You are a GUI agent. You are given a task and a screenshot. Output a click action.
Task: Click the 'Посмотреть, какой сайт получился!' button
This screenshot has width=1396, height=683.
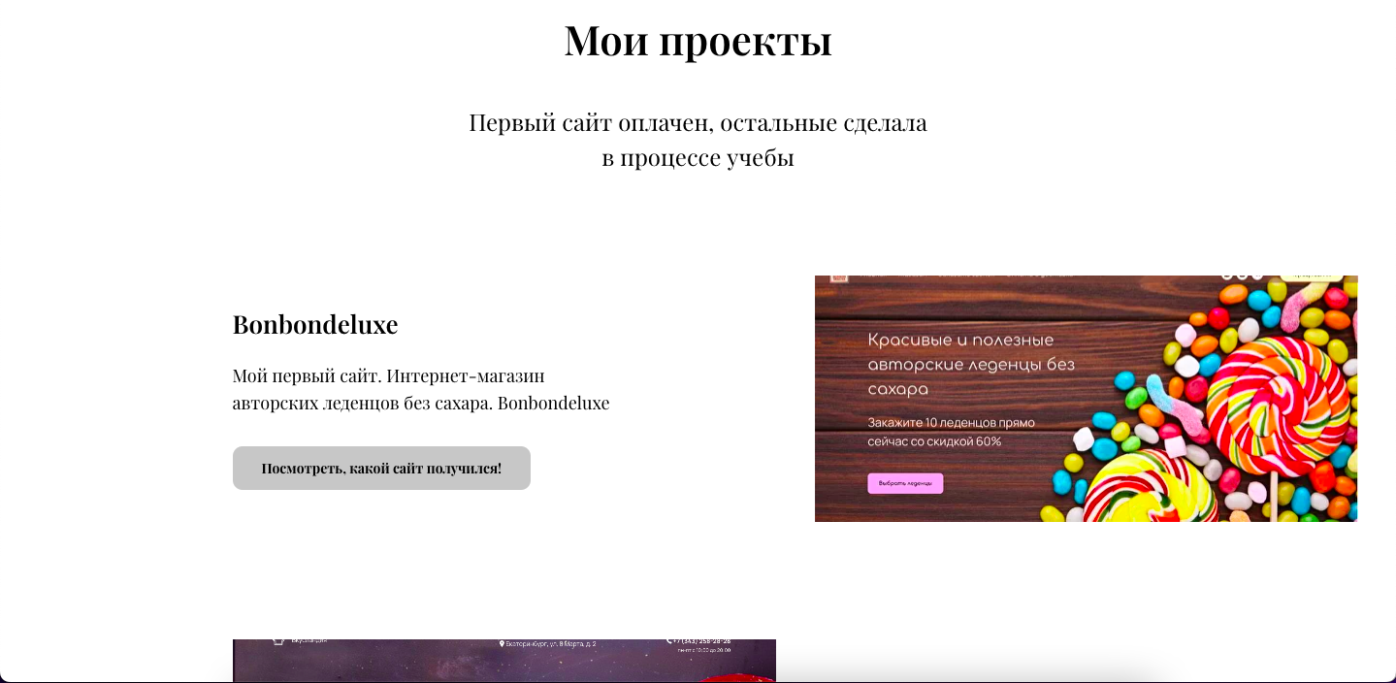pos(381,468)
